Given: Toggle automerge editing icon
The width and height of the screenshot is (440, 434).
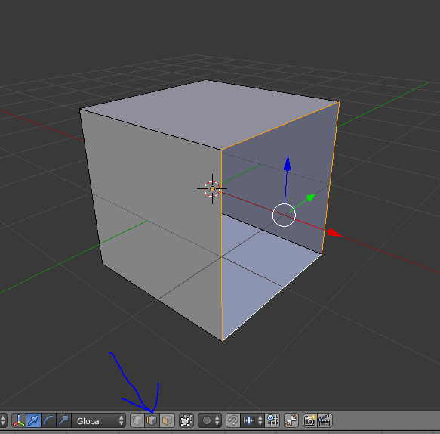Looking at the screenshot, I should 291,420.
